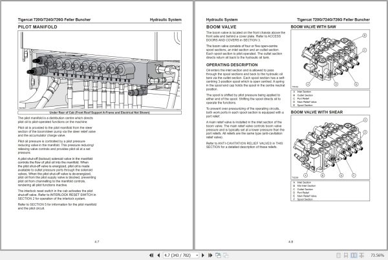
Task: Click the go to next view icon
Action: (226, 255)
